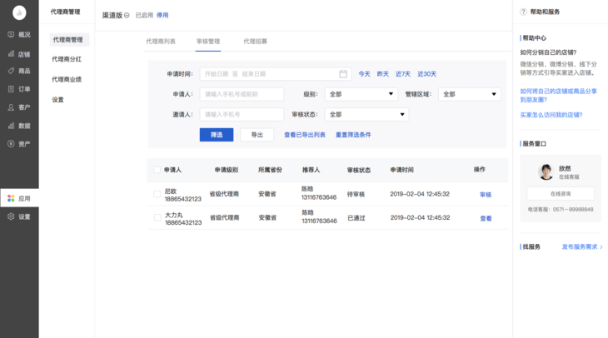The height and width of the screenshot is (338, 608).
Task: Open 资产 assets from the sidebar
Action: coord(18,144)
